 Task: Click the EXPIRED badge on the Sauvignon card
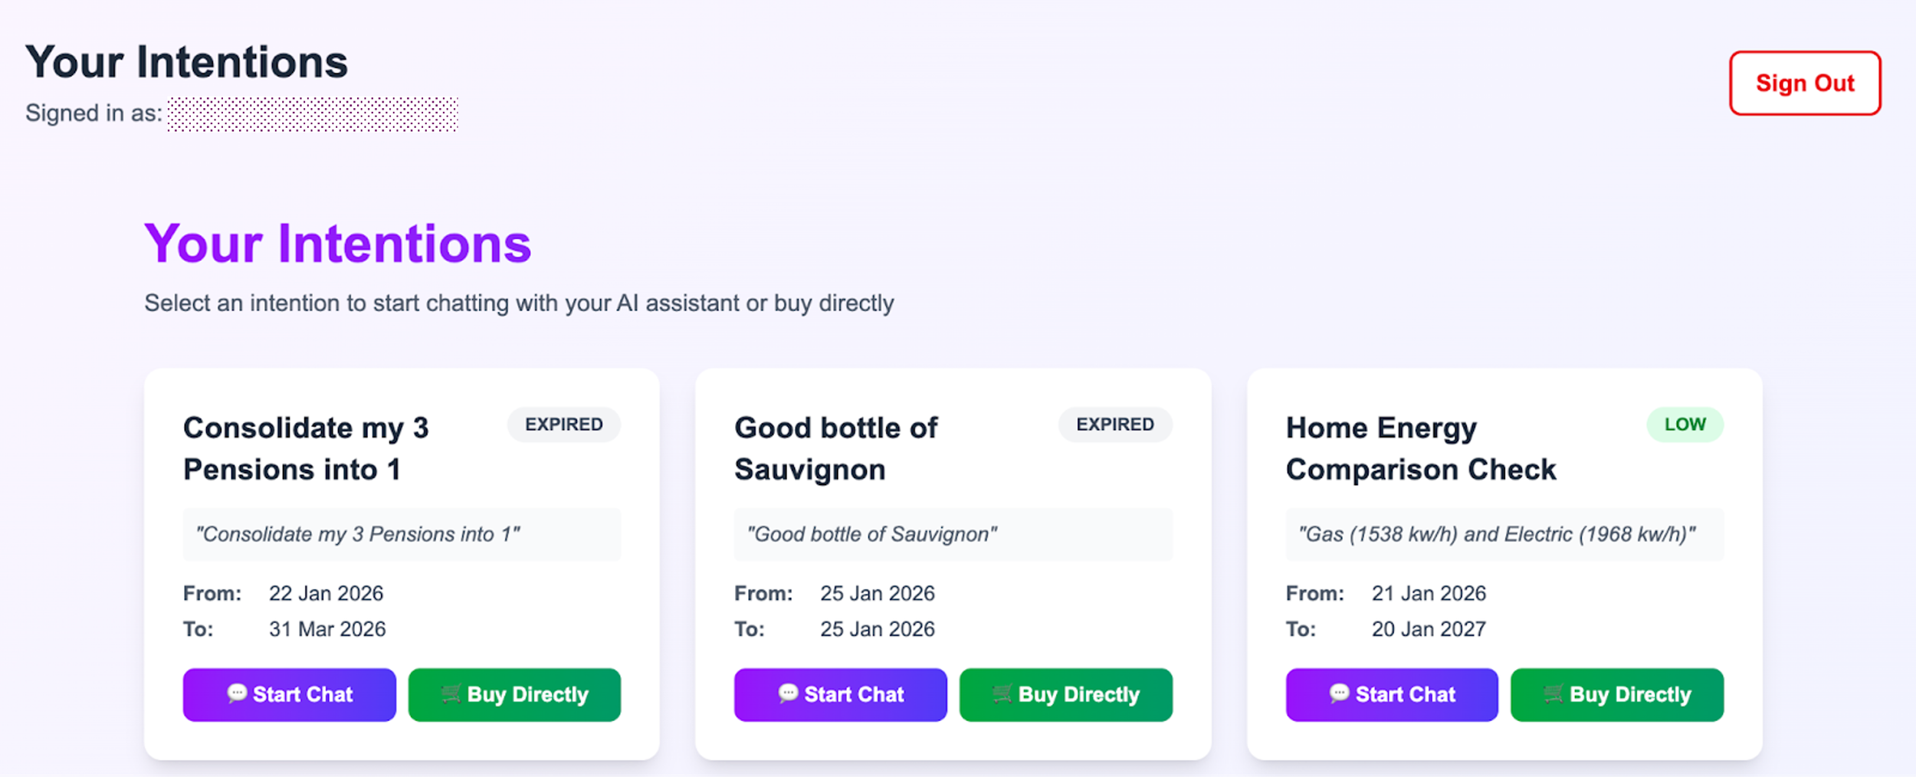(1114, 425)
